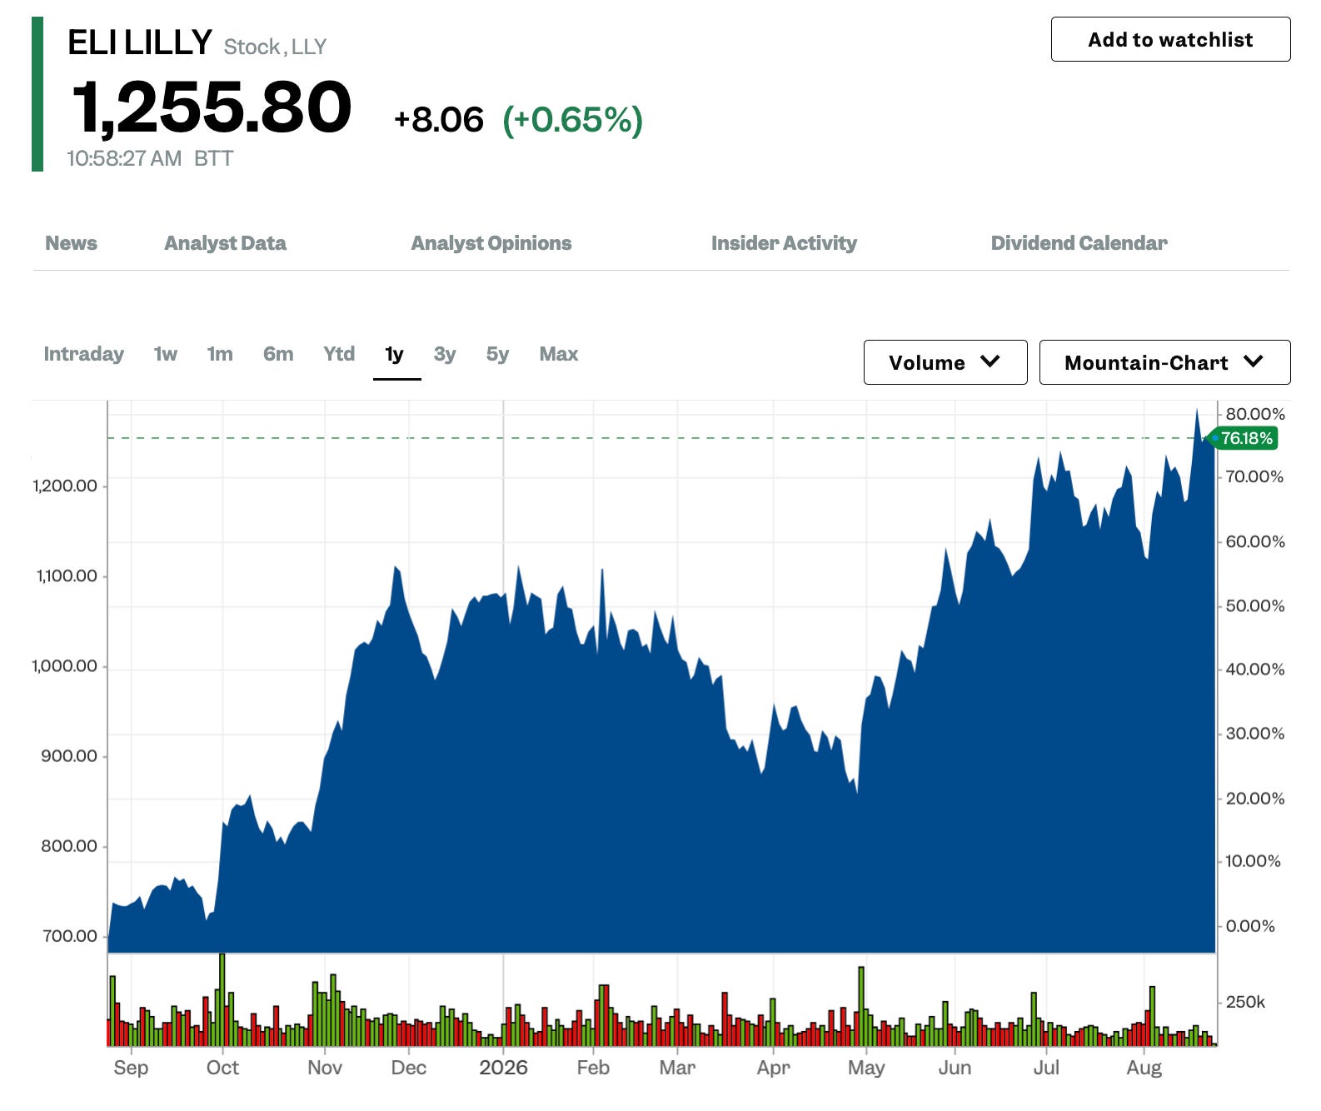Screen dimensions: 1321x1111
Task: Show the Max time range
Action: pyautogui.click(x=559, y=354)
